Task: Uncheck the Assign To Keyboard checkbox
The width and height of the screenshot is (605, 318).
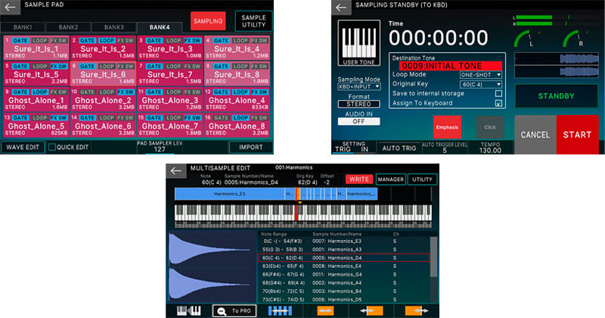Action: tap(498, 103)
